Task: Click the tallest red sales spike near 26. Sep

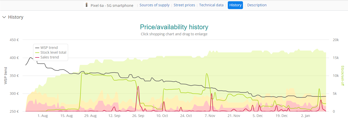Action: tap(138, 87)
